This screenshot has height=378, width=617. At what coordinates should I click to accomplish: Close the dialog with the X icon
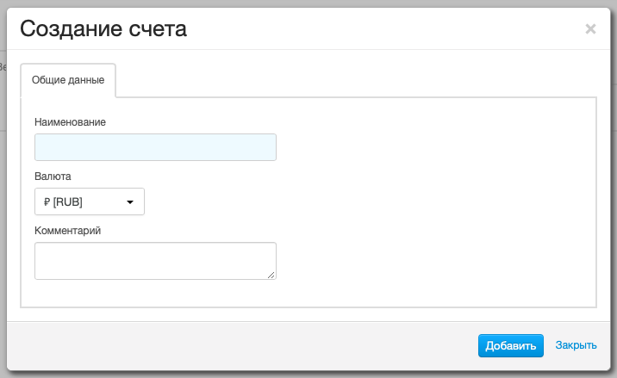pyautogui.click(x=590, y=28)
